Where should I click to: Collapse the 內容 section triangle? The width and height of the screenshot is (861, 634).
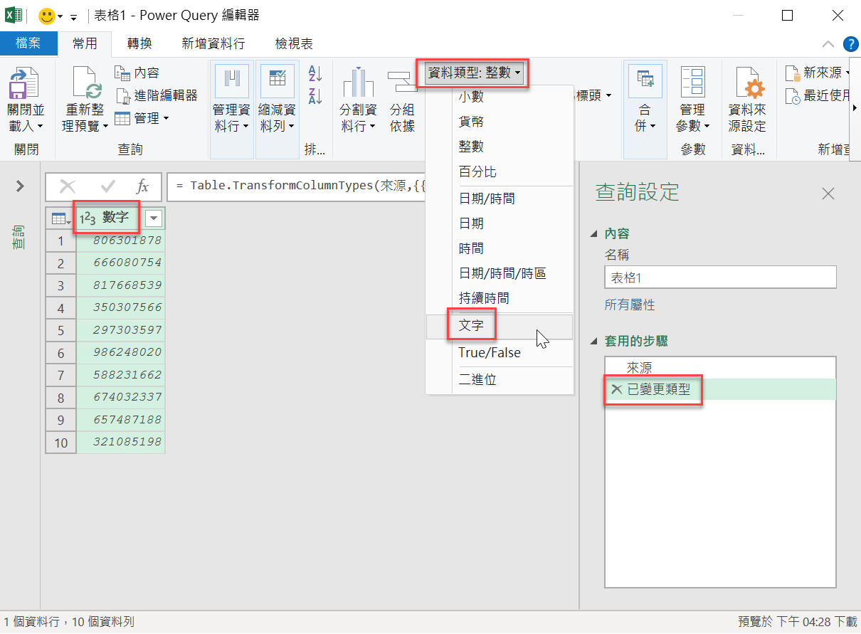tap(594, 234)
